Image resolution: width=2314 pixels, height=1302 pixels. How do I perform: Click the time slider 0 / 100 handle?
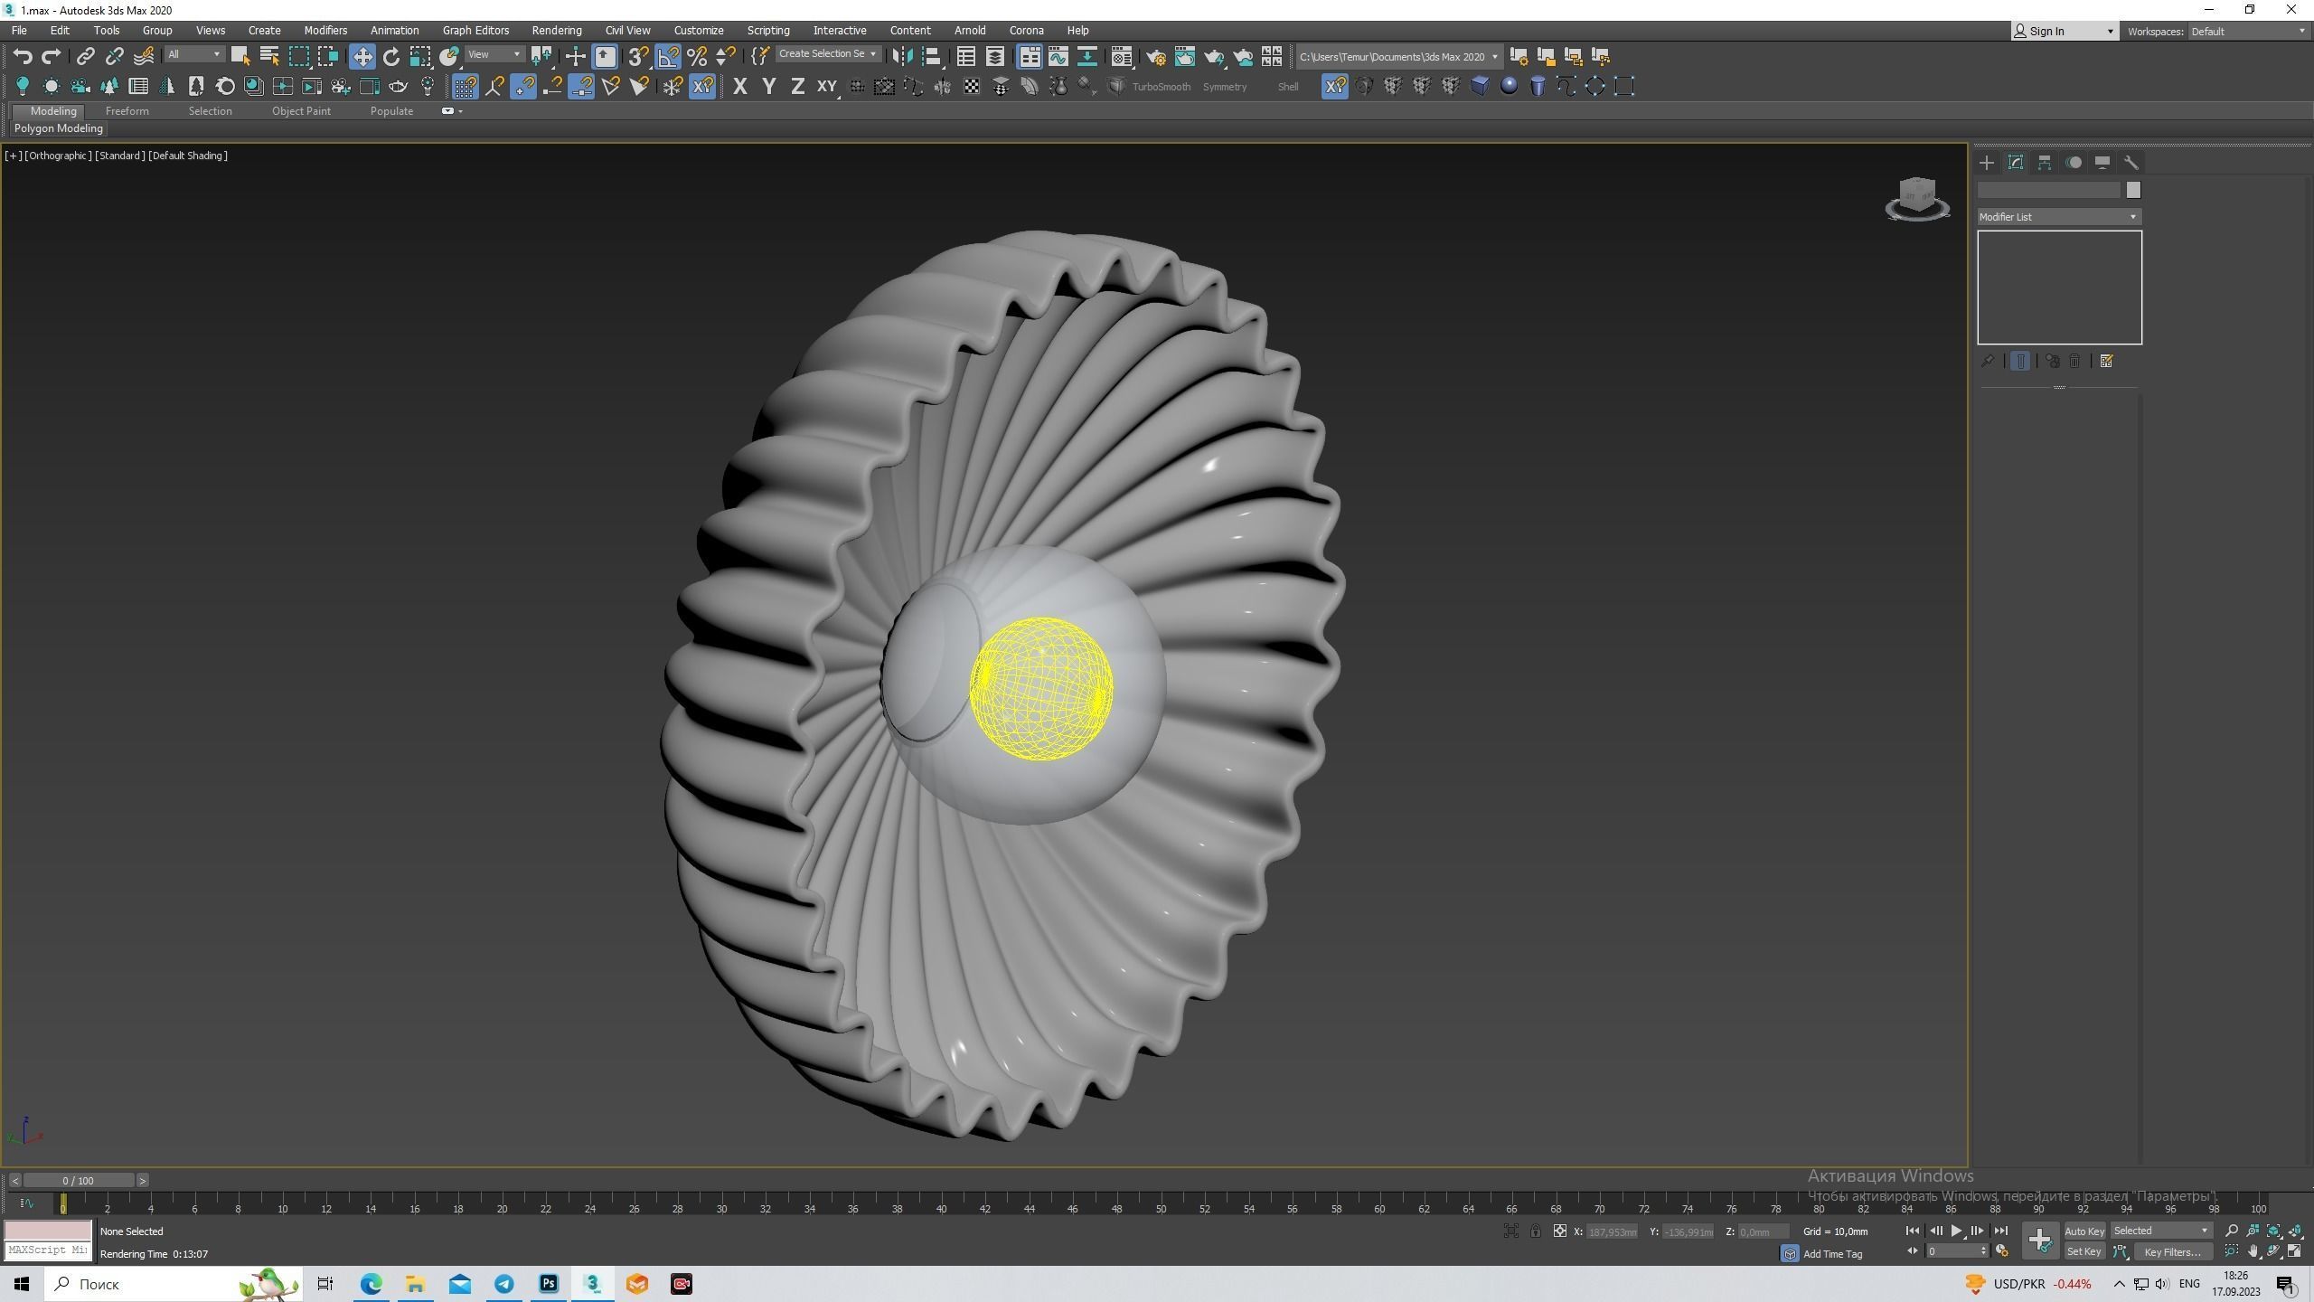[79, 1181]
